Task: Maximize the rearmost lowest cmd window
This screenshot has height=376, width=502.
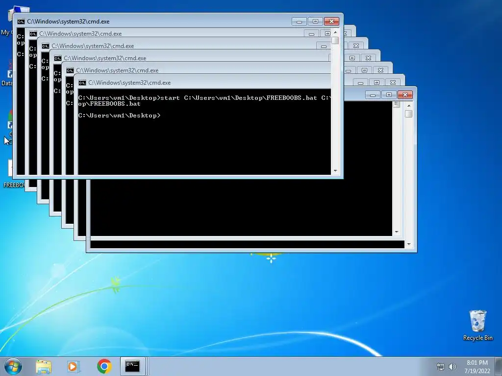Action: (389, 95)
